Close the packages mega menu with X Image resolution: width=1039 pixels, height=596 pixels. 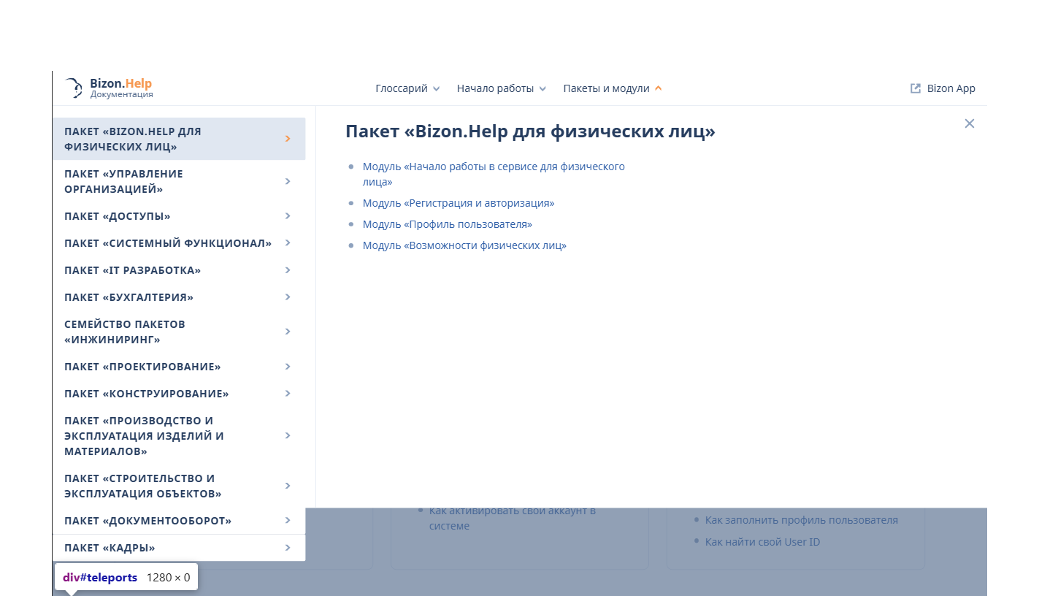click(x=969, y=123)
